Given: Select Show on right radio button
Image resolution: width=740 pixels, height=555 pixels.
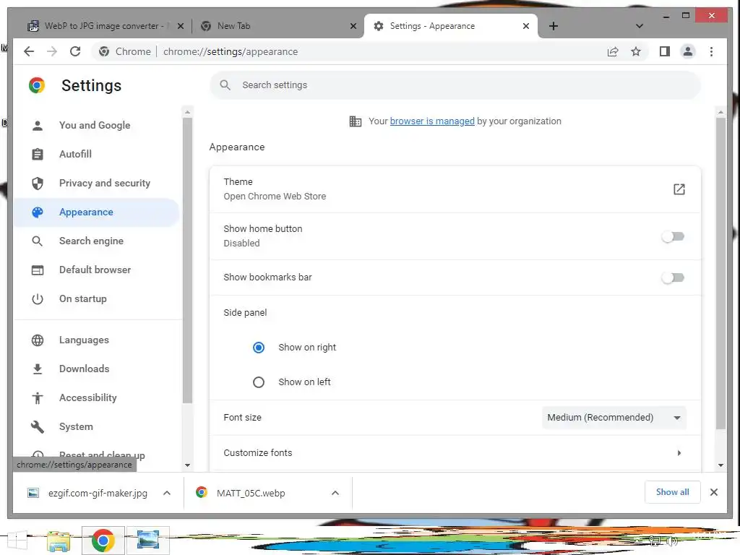Looking at the screenshot, I should [x=259, y=348].
